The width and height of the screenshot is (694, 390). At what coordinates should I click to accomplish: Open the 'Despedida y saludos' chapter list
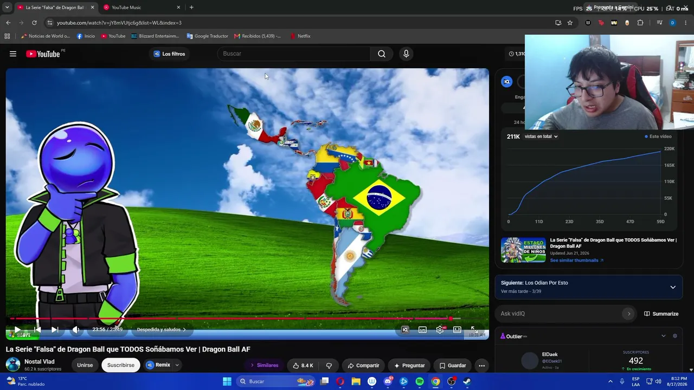[161, 329]
